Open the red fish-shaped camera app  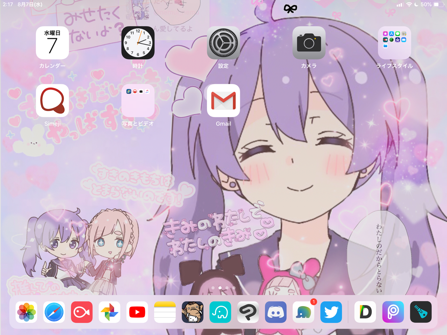coord(82,312)
